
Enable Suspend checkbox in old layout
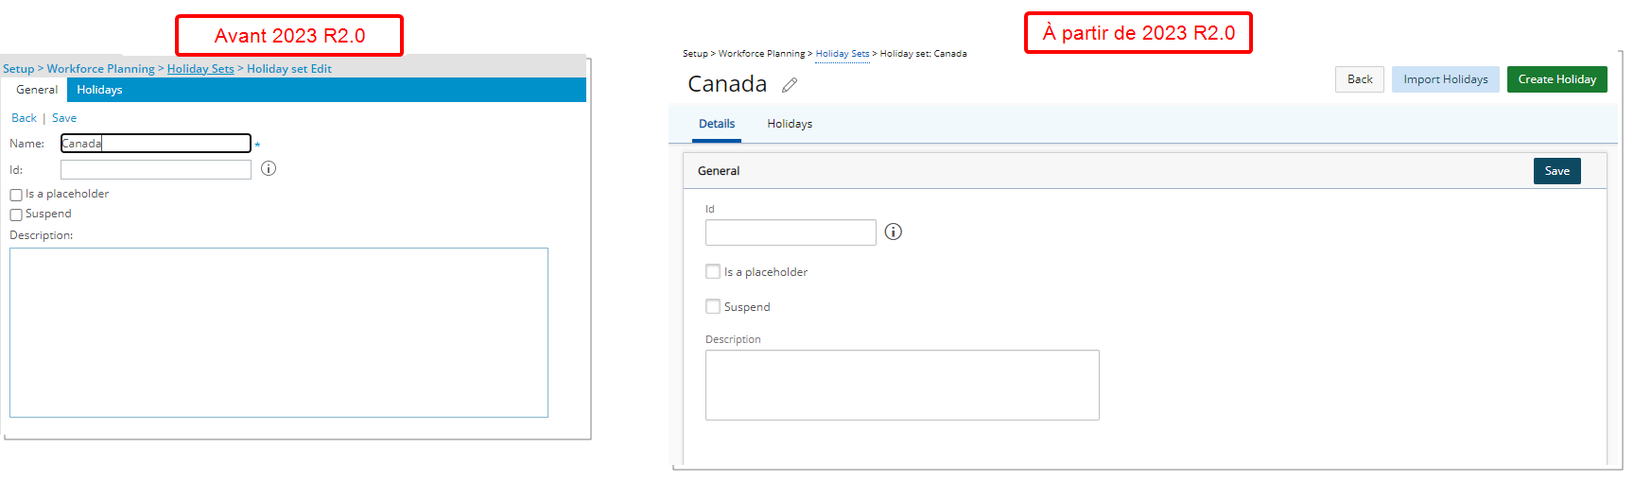[16, 215]
